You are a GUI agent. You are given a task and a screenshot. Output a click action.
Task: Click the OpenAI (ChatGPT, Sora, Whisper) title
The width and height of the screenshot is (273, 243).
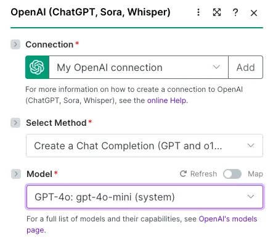click(91, 12)
